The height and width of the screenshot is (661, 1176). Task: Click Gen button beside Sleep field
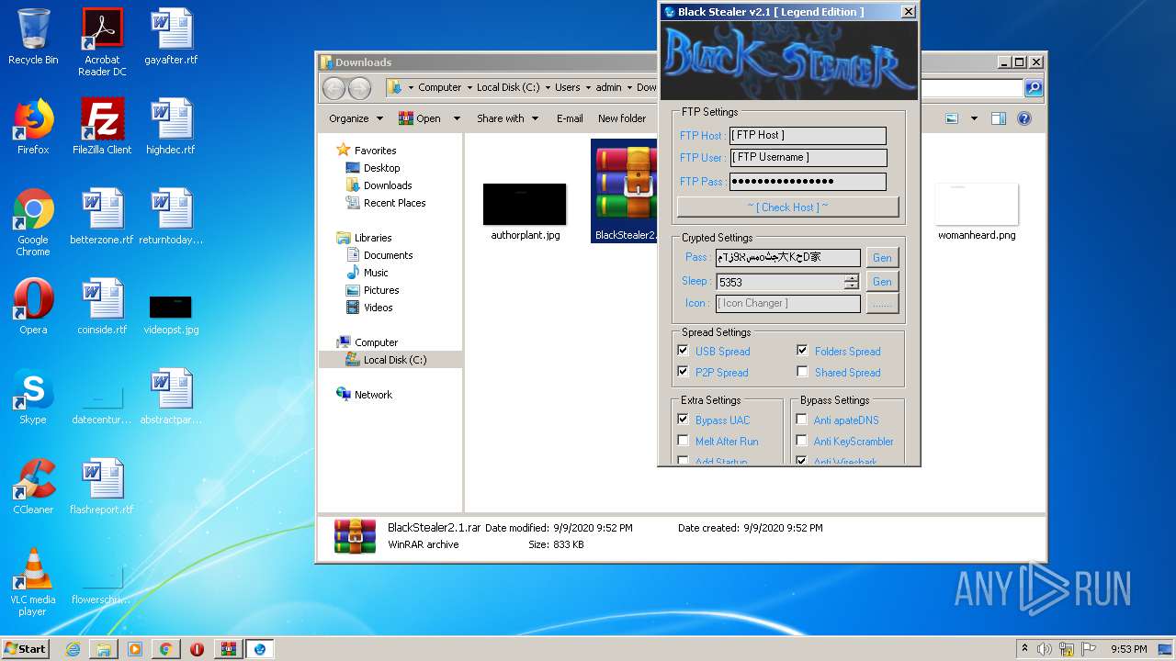tap(882, 281)
